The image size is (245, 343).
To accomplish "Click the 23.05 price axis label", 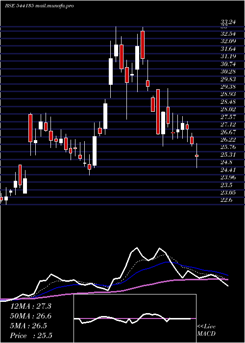I will coord(228,193).
